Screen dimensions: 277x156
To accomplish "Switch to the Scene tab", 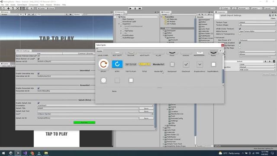I will (5, 12).
